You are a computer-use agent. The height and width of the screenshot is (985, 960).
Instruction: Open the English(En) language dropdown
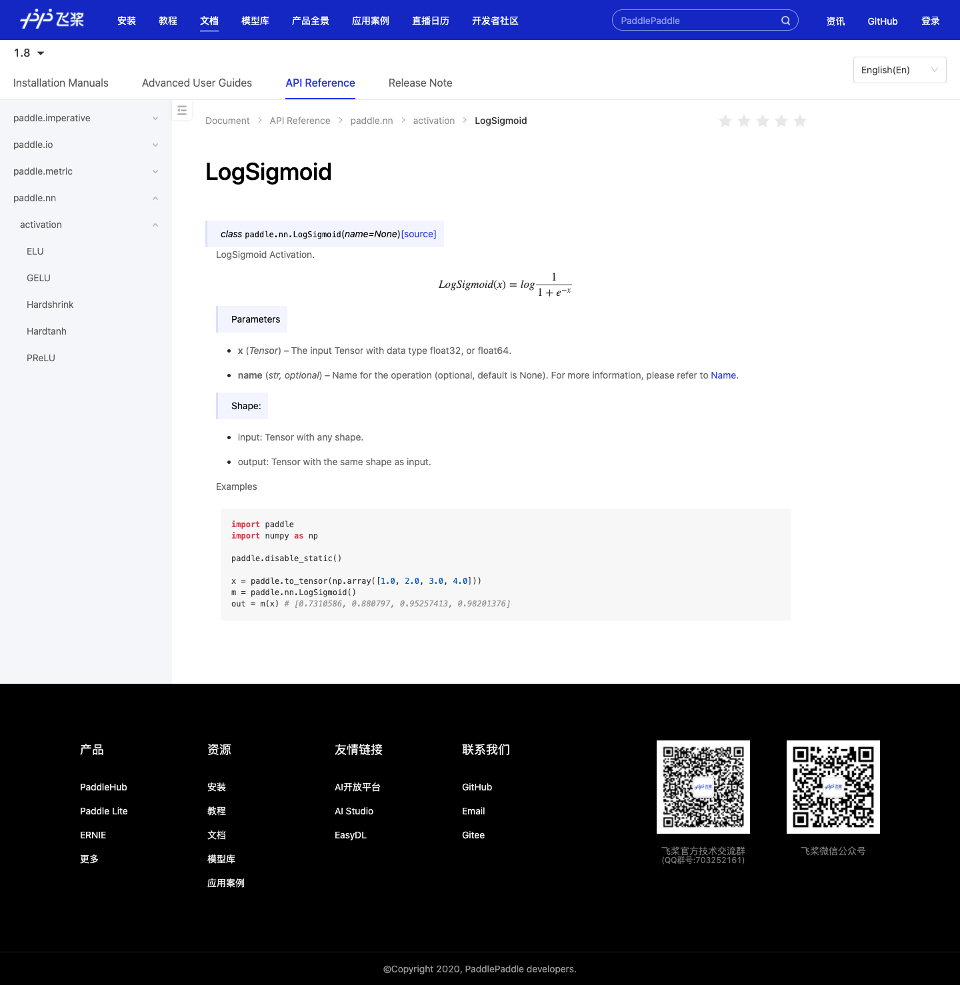point(899,69)
